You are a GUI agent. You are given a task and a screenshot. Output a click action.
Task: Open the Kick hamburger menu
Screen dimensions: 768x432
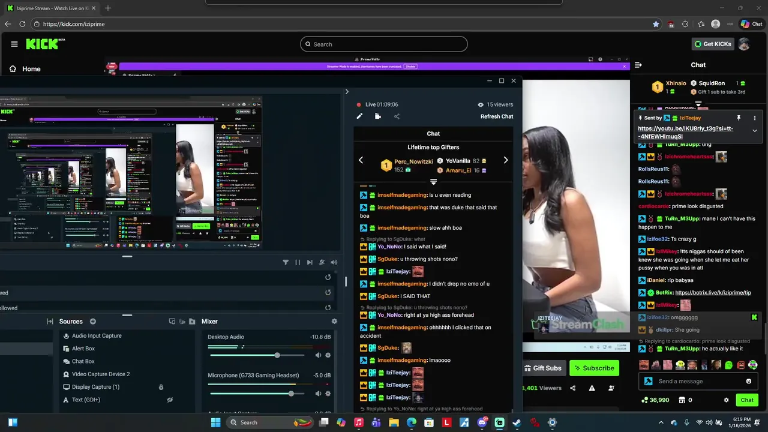click(14, 44)
